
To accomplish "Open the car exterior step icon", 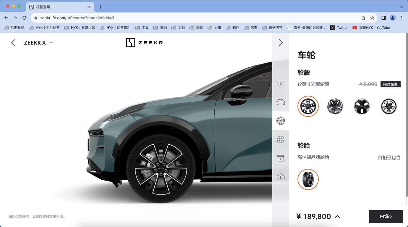I will coord(280,102).
